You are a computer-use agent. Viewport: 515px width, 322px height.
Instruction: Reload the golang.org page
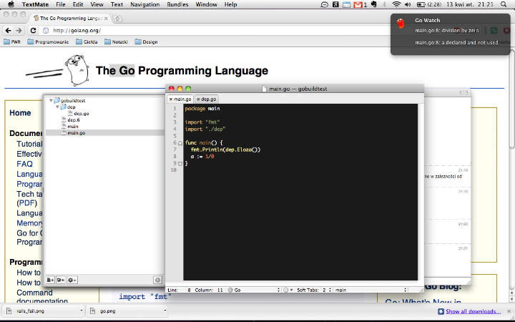click(33, 30)
